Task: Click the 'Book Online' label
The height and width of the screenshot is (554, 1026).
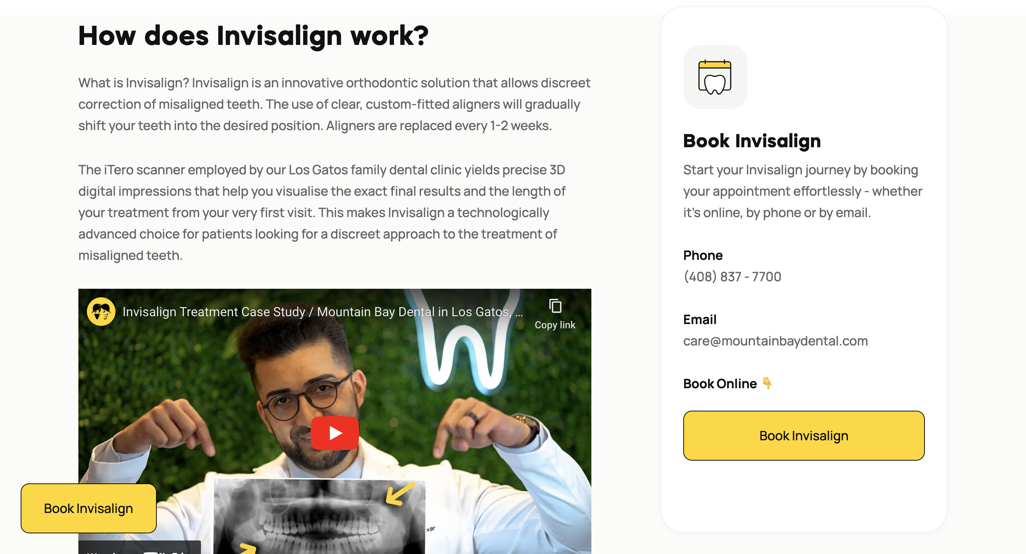Action: click(720, 384)
